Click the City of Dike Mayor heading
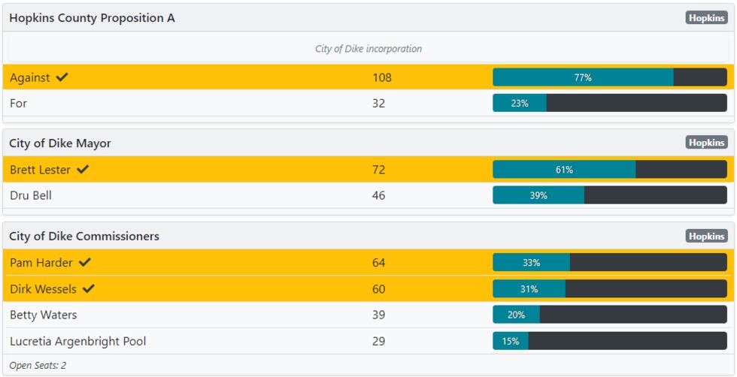The height and width of the screenshot is (377, 737). [x=60, y=143]
